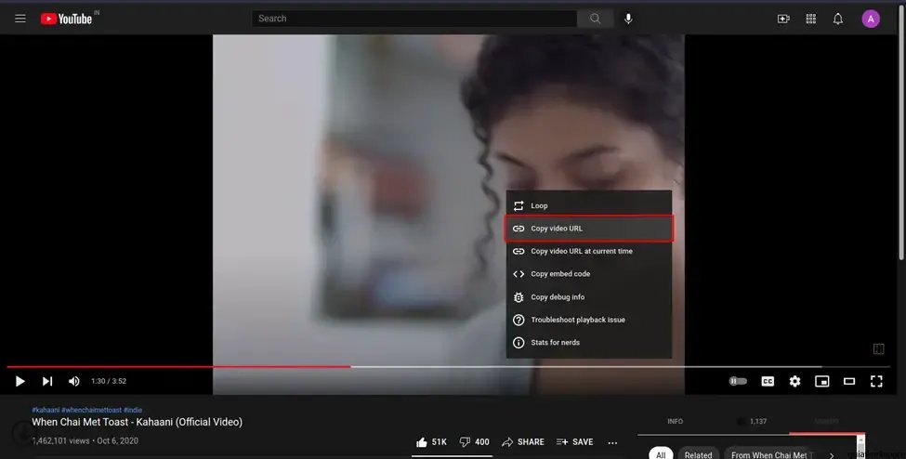The image size is (906, 459).
Task: Click the 1:30 / 3:52 time display
Action: [x=109, y=381]
